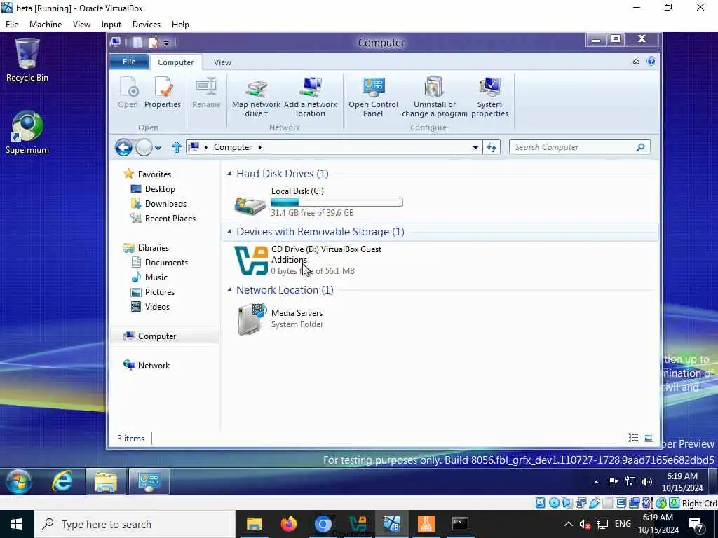Collapse the Network Location group
The image size is (718, 538).
point(229,289)
